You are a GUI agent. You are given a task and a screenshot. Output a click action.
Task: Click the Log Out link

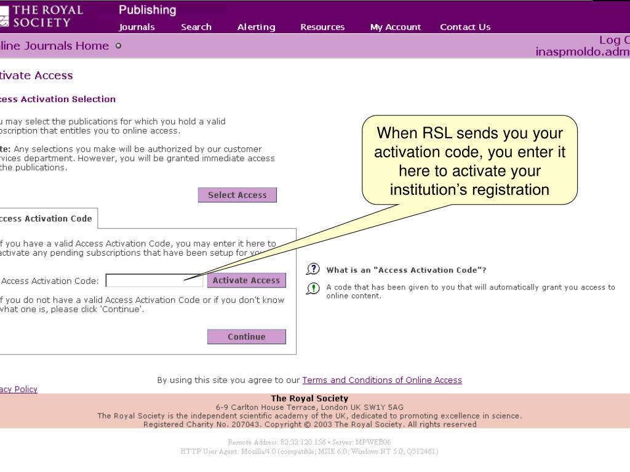click(615, 40)
